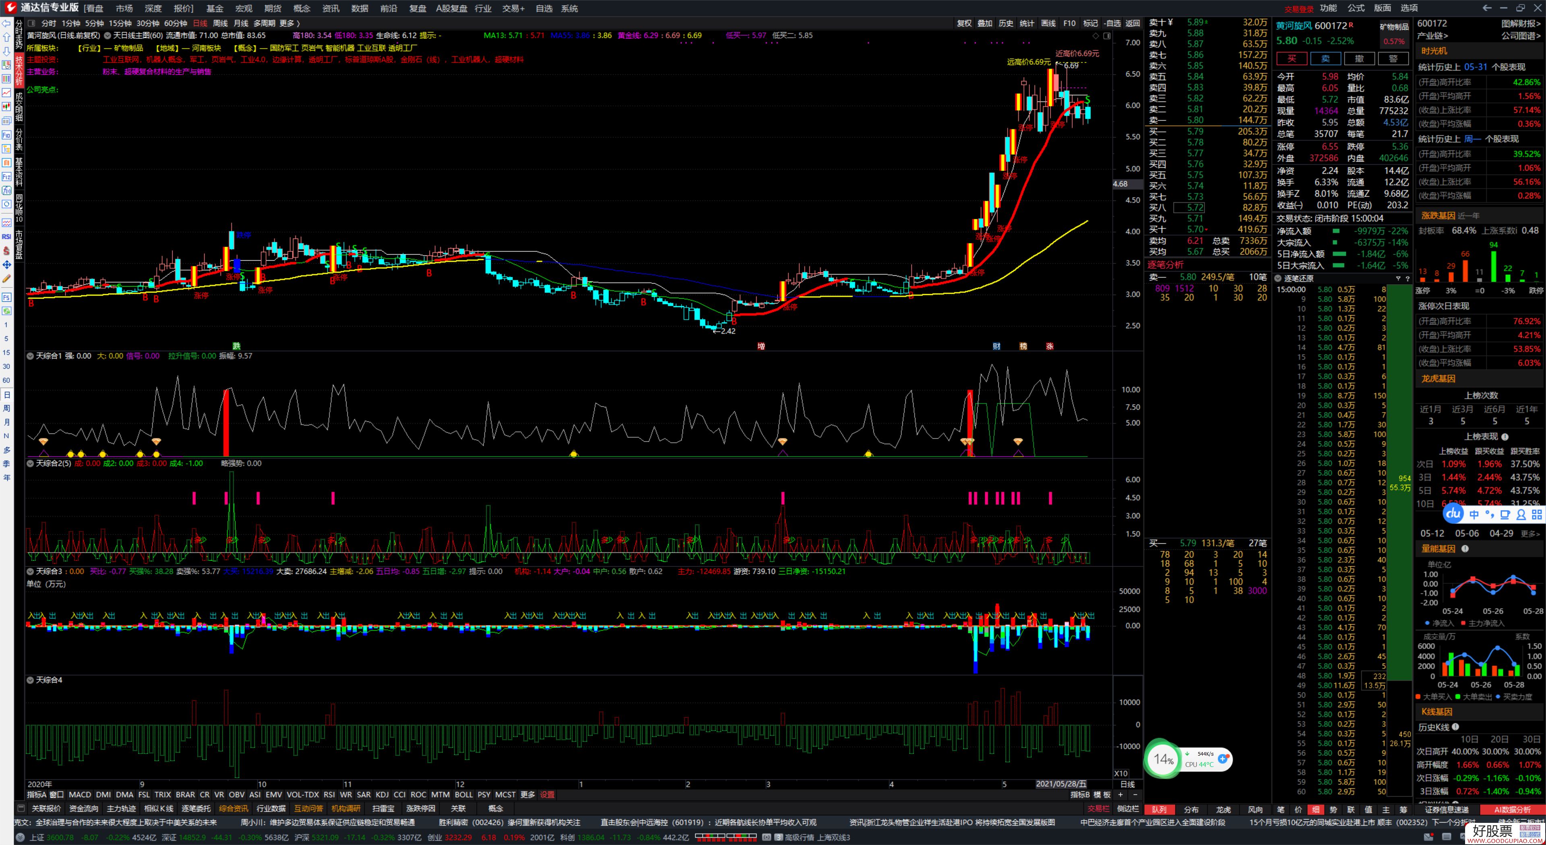Toggle the 筹 view button
The image size is (1546, 845).
tap(1403, 810)
